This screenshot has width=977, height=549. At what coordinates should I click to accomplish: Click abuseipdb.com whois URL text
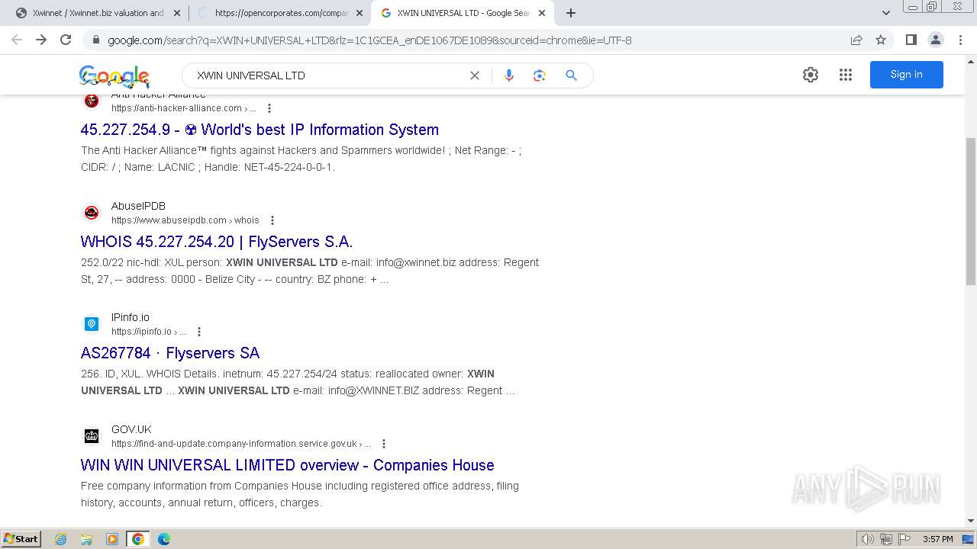pos(185,220)
